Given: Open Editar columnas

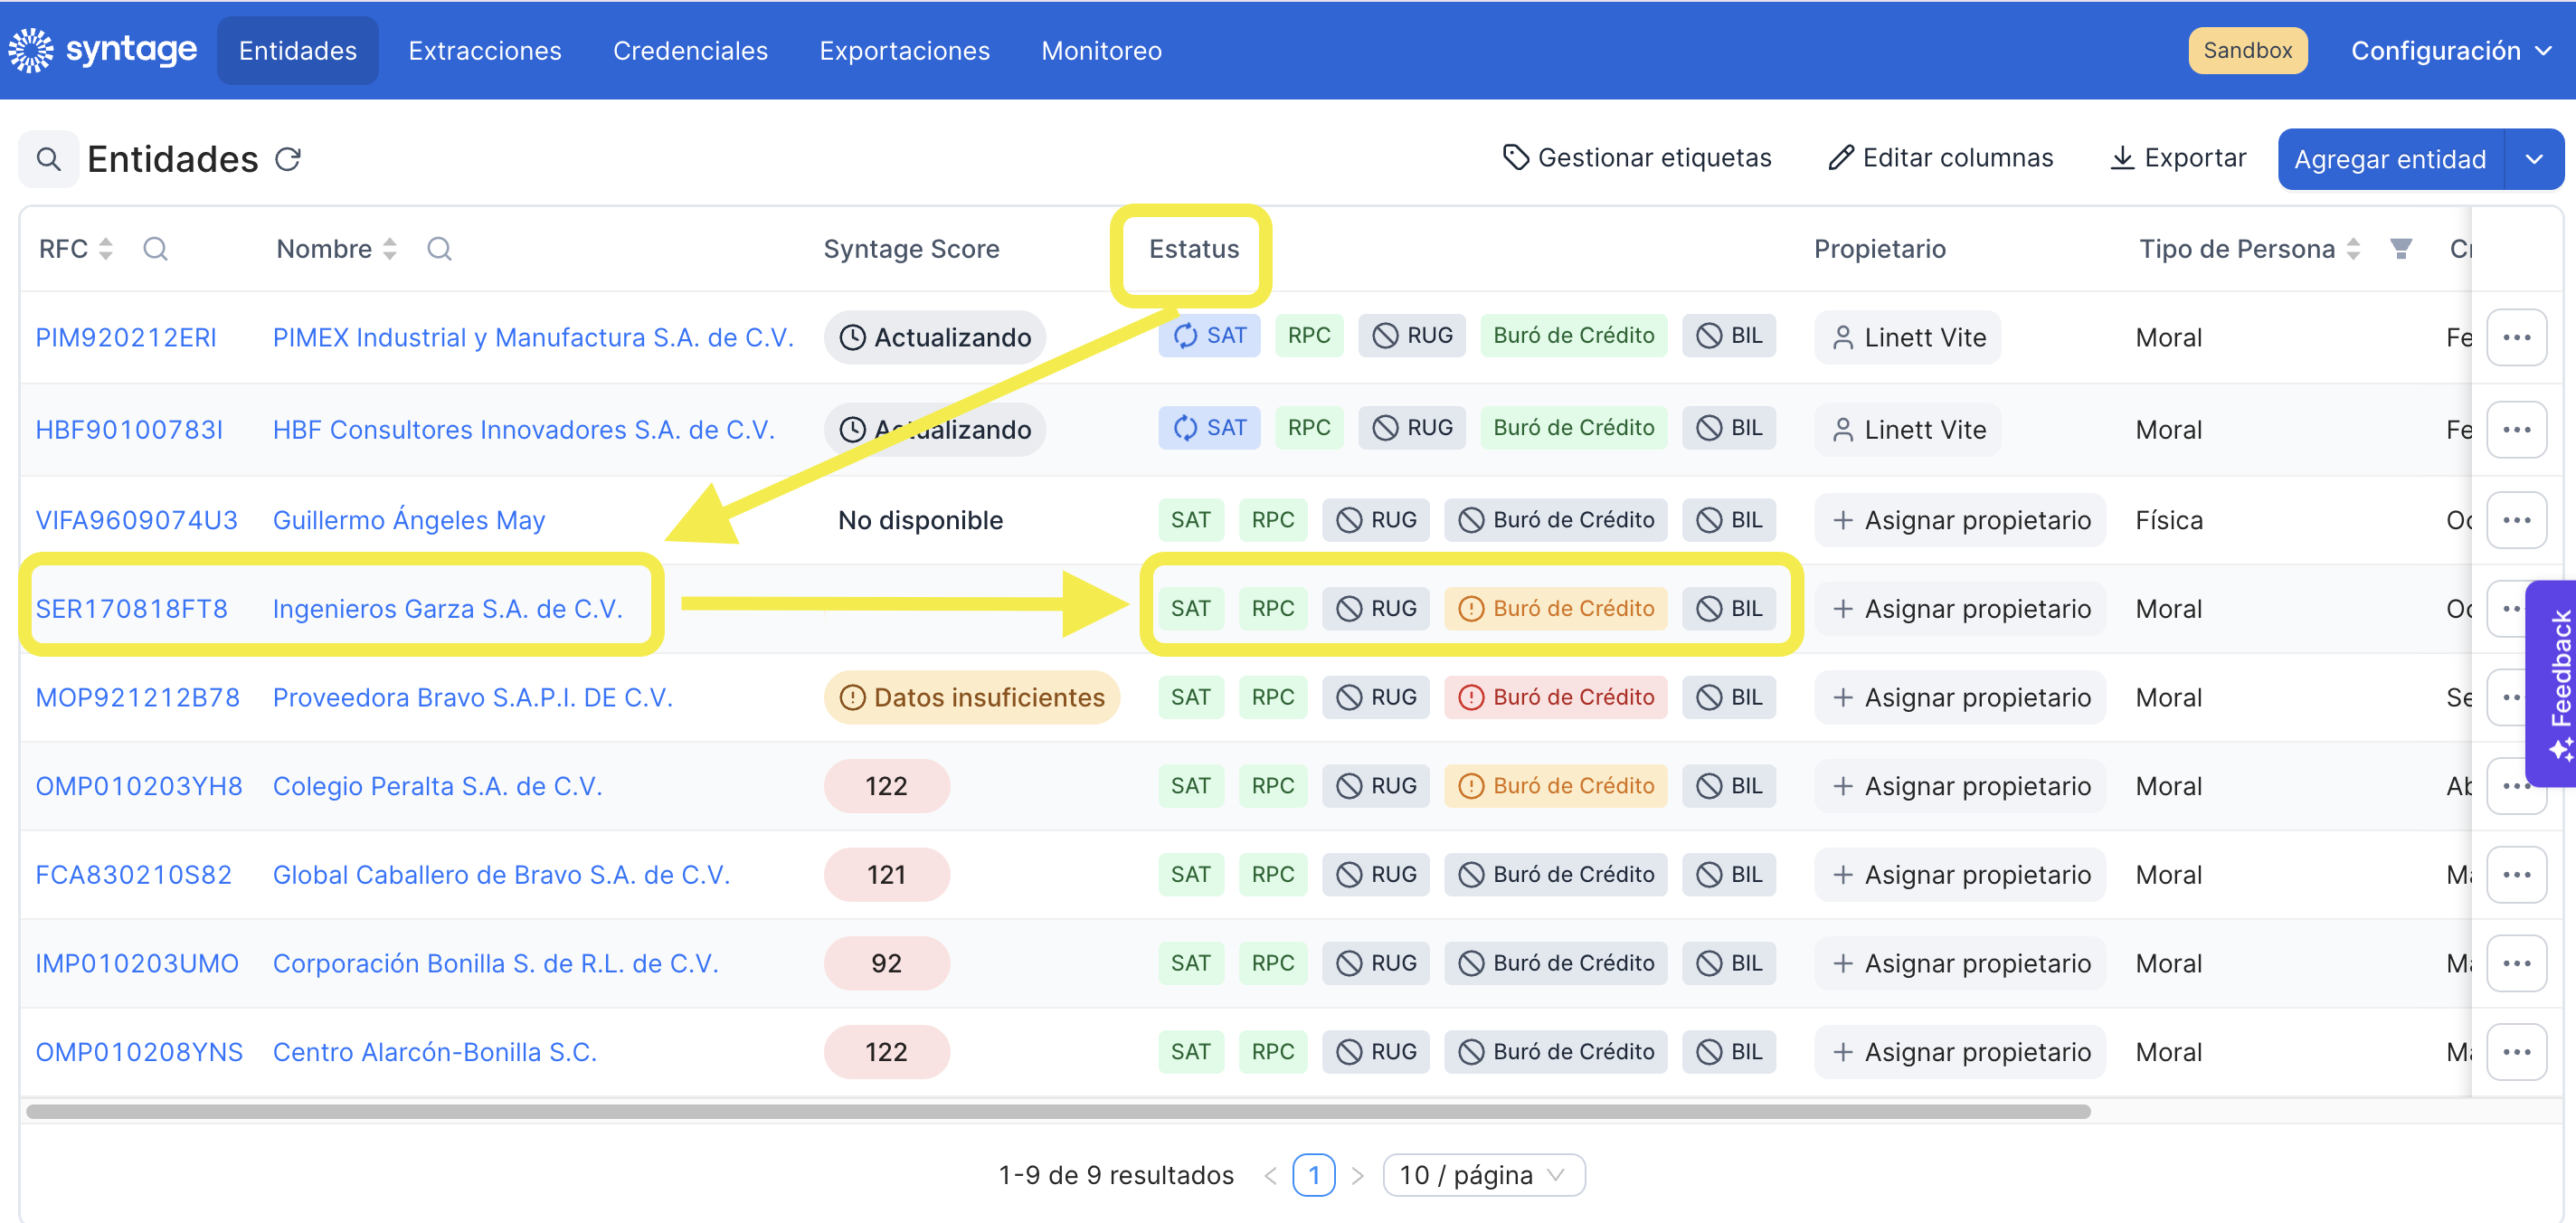Looking at the screenshot, I should pos(1940,158).
